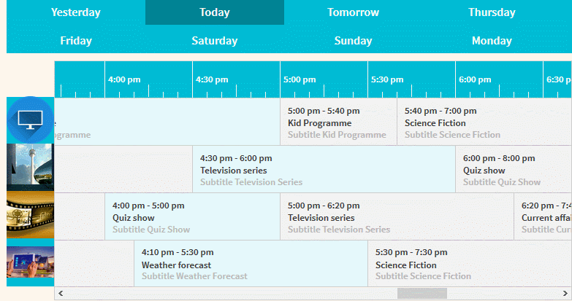
Task: Select the Saturday tab
Action: pos(215,40)
